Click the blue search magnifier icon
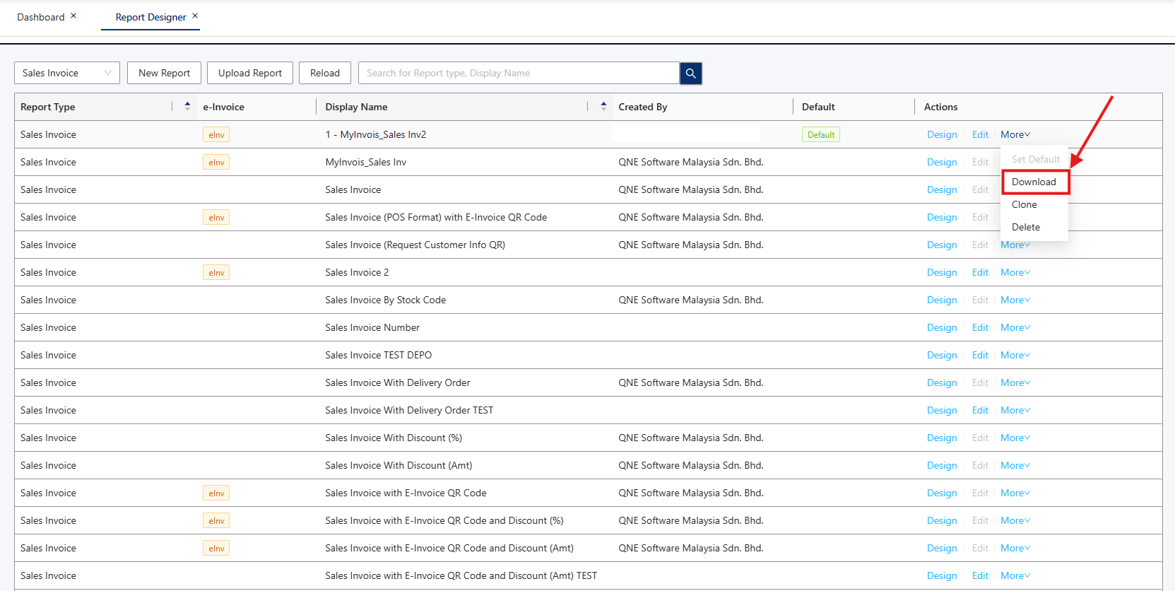The width and height of the screenshot is (1175, 591). pos(690,74)
